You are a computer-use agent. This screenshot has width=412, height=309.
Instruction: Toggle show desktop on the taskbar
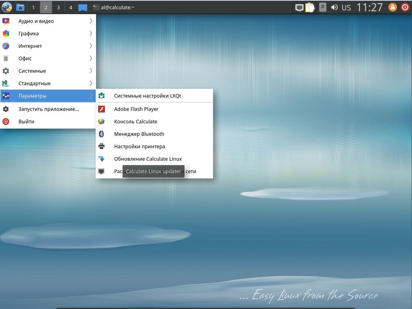point(82,7)
